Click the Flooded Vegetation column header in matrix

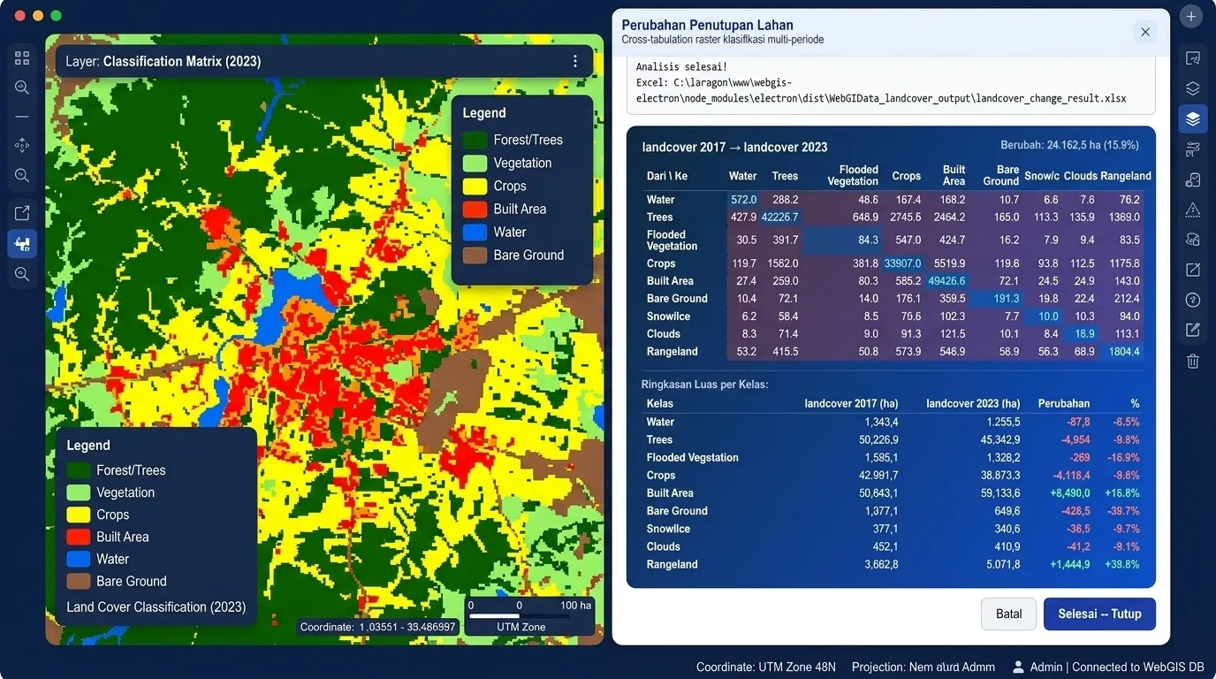coord(853,175)
